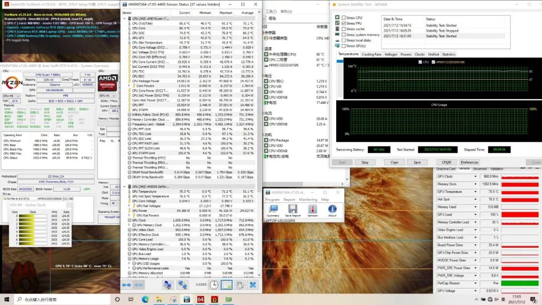Click the Stop button in stability test
Image resolution: width=542 pixels, height=305 pixels.
coord(365,162)
